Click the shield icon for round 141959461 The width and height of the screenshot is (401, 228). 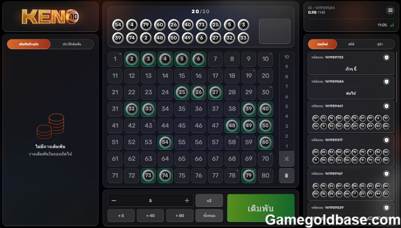tap(386, 106)
